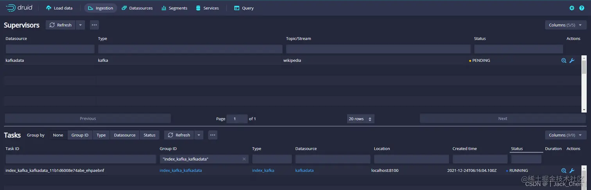
Task: Sort tasks by Status column header
Action: 517,149
